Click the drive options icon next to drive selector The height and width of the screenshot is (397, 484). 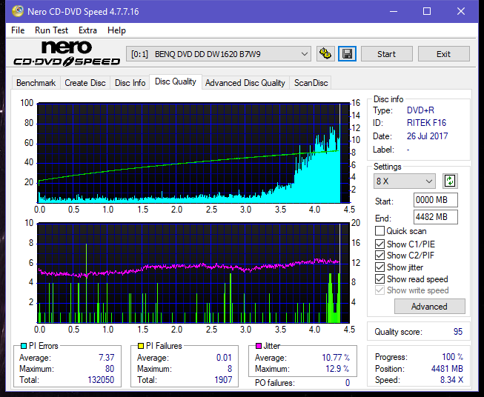pyautogui.click(x=325, y=54)
